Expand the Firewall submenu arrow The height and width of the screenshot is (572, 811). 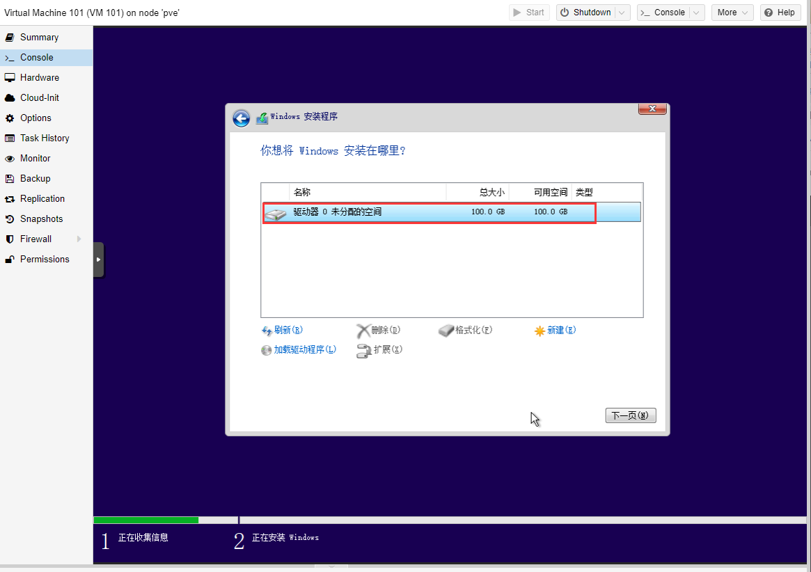pos(79,239)
